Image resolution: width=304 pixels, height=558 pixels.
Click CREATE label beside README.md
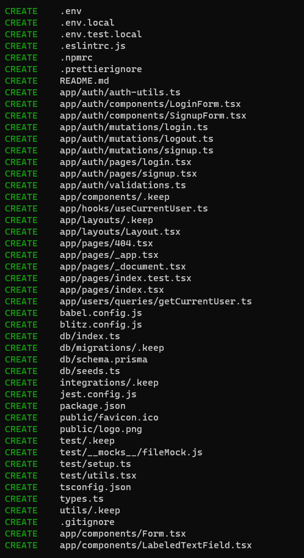point(21,81)
